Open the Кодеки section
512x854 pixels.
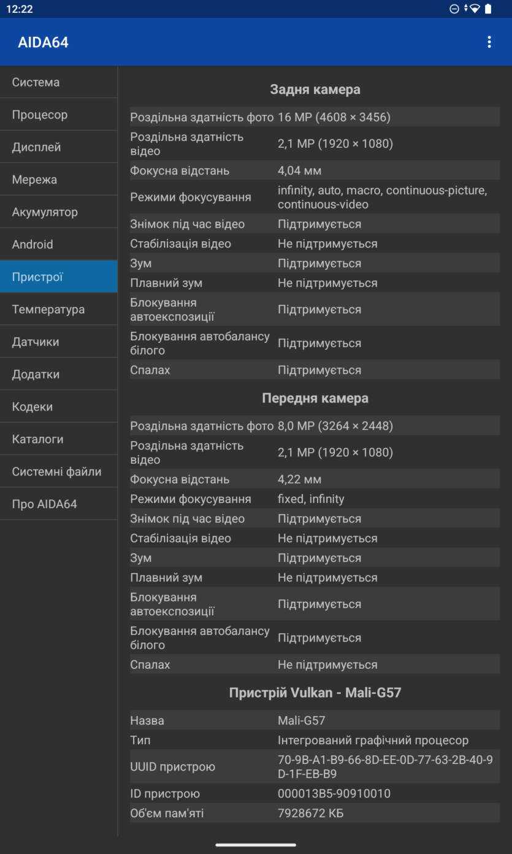59,407
